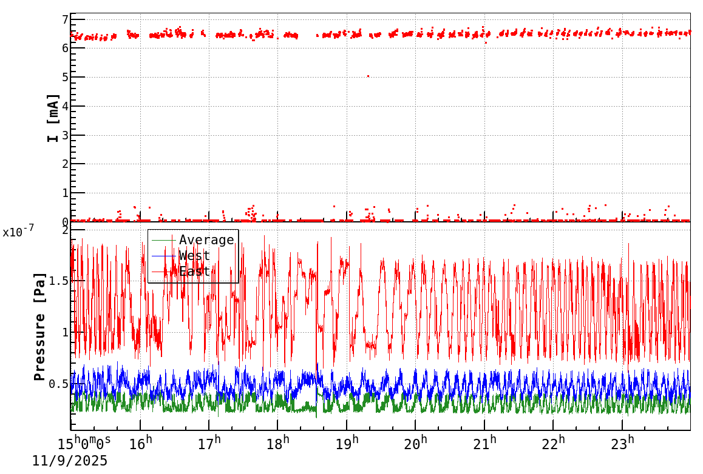Click the blue West legend line sample
The width and height of the screenshot is (703, 474).
click(x=164, y=256)
